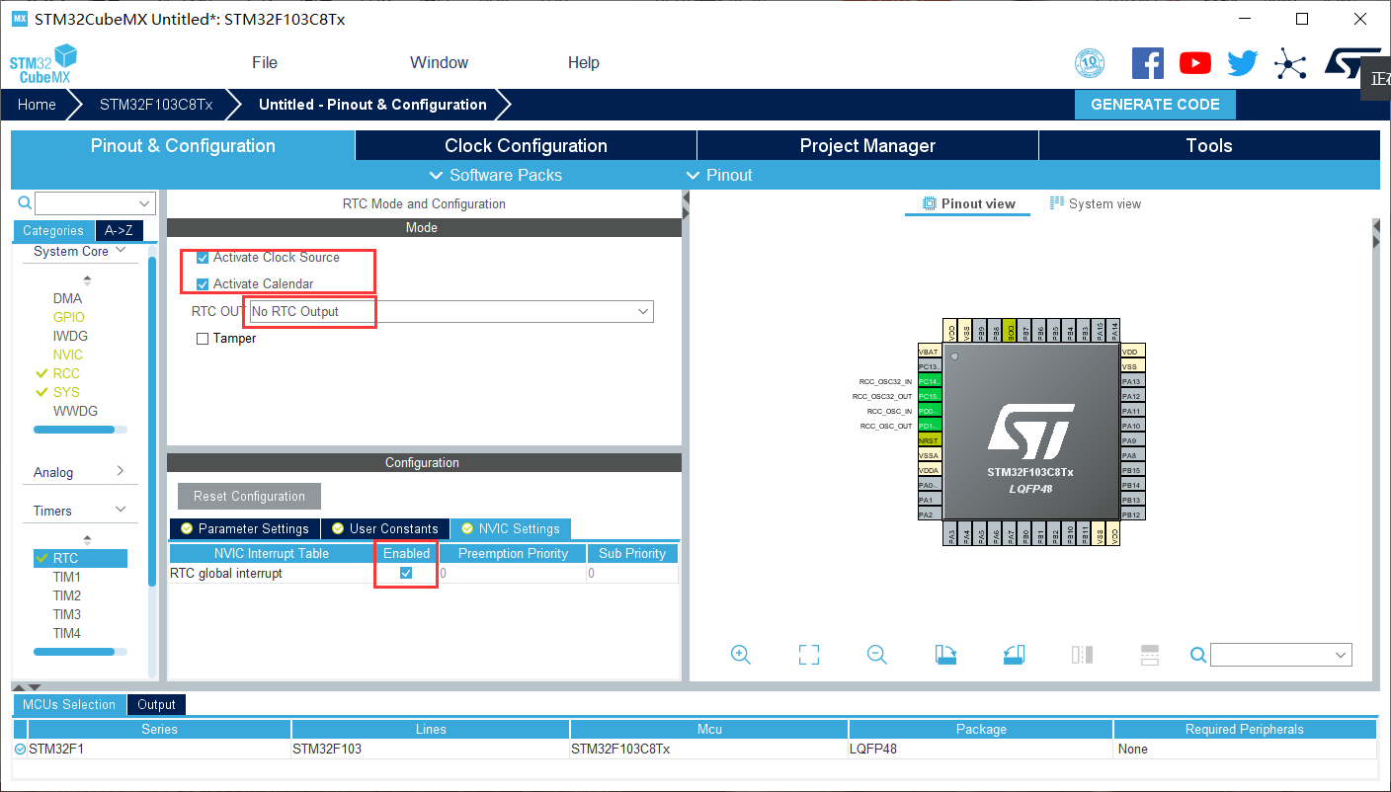This screenshot has width=1391, height=792.
Task: Fit the chip pinout to screen
Action: 808,654
